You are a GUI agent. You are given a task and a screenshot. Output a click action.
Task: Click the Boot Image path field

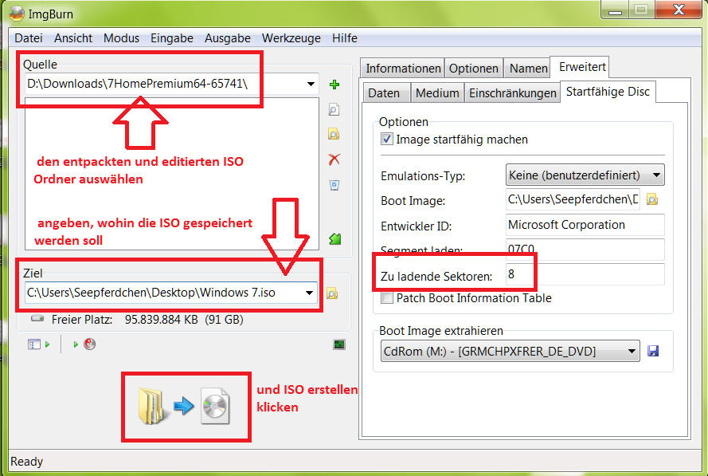[x=573, y=199]
